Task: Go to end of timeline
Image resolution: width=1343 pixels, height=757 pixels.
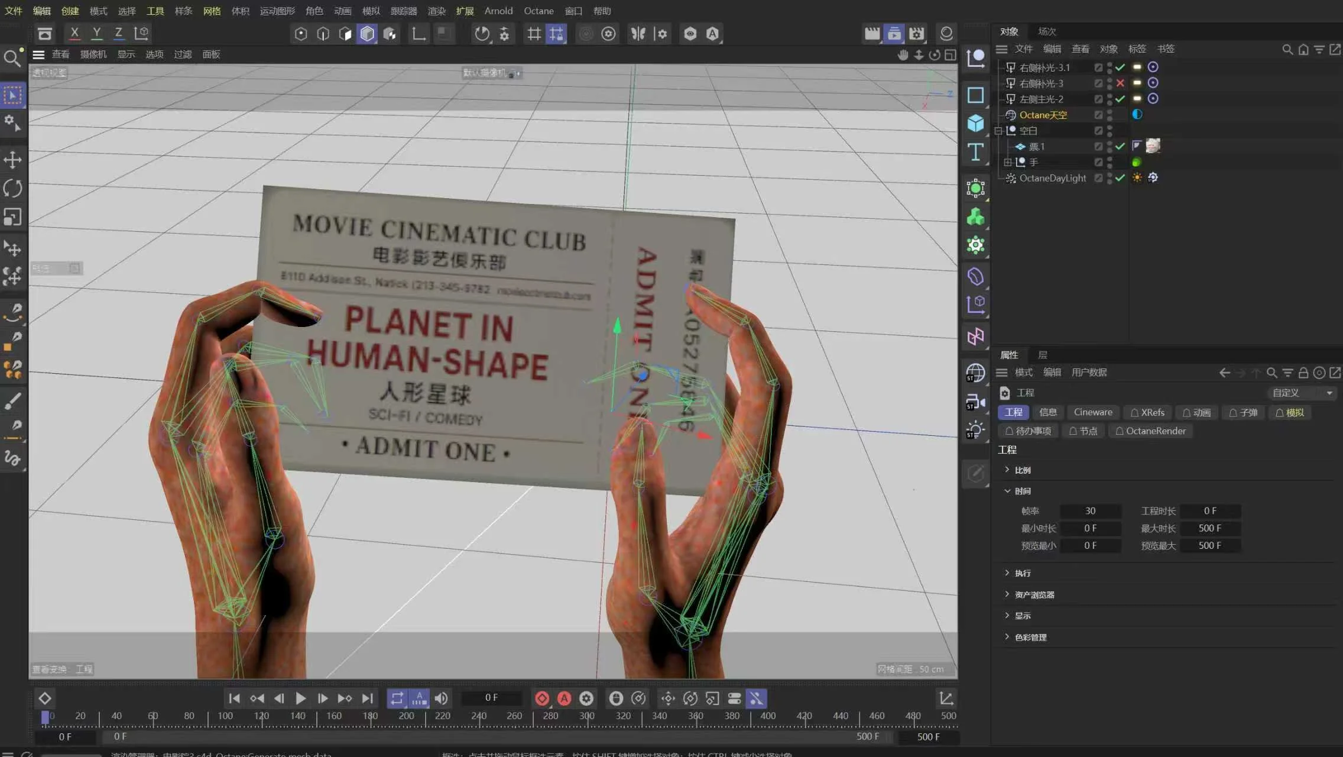Action: coord(367,698)
